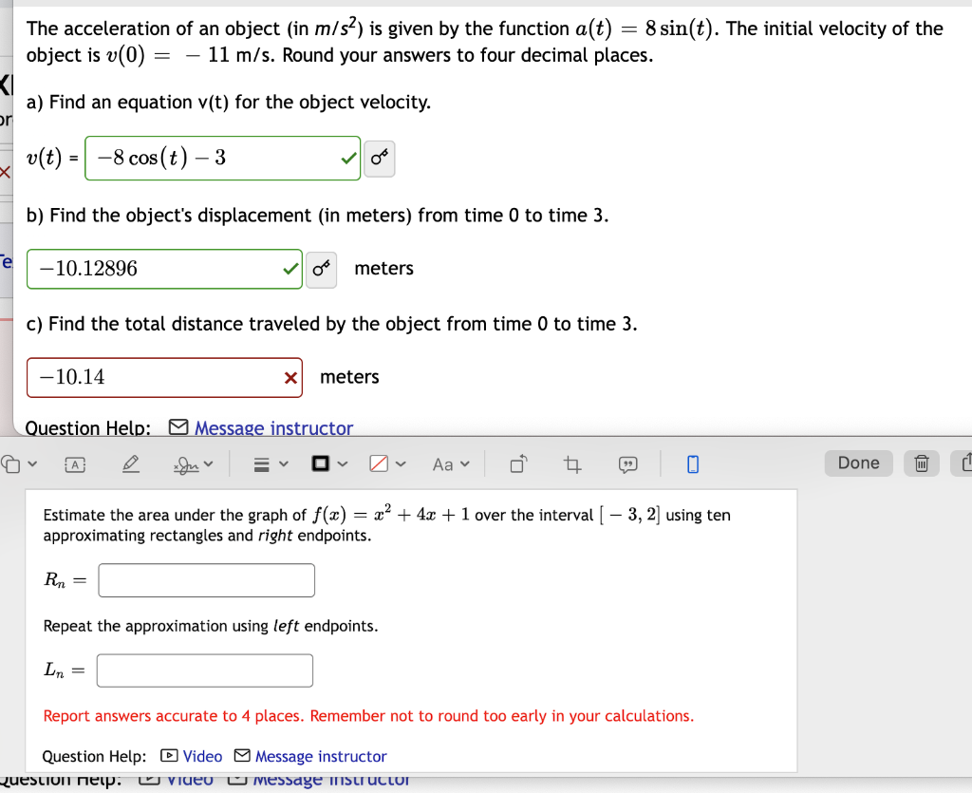Screen dimensions: 972x793
Task: Click the v(t) answer field
Action: click(222, 158)
